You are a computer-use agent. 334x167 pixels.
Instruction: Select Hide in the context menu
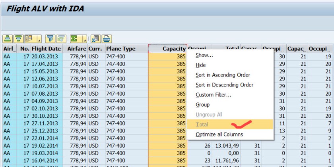pos(200,65)
